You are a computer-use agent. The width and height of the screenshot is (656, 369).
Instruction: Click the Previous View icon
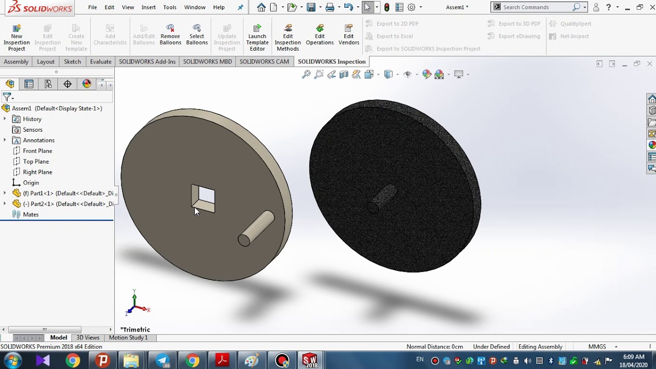(331, 74)
